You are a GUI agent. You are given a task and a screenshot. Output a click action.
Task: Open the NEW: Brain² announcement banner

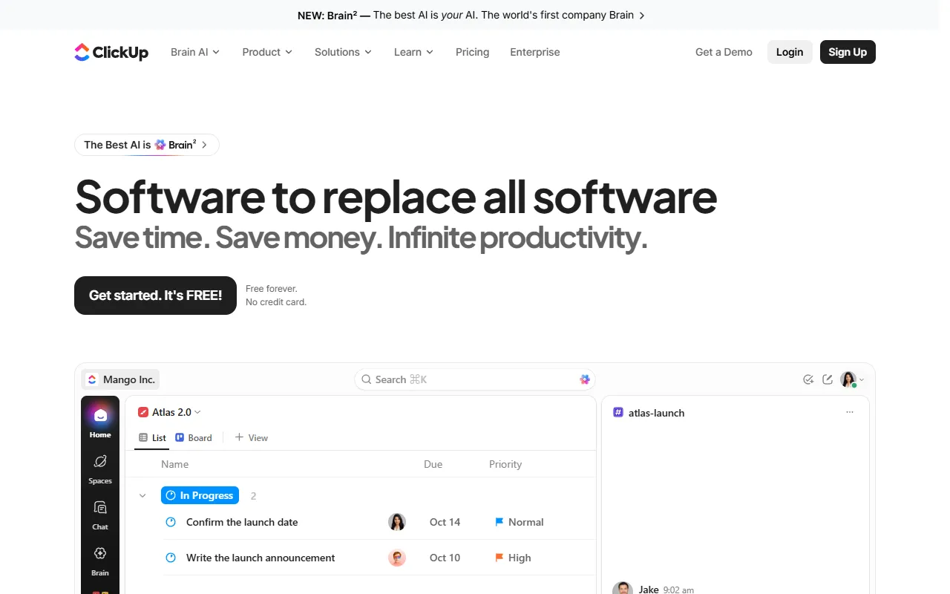(x=471, y=15)
